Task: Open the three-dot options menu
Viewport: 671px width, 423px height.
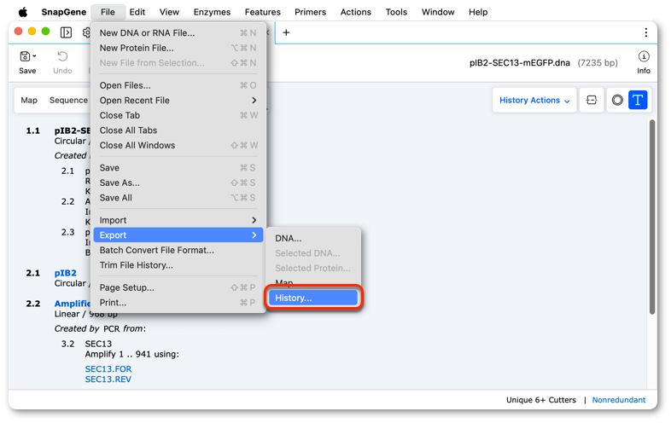Action: click(645, 32)
